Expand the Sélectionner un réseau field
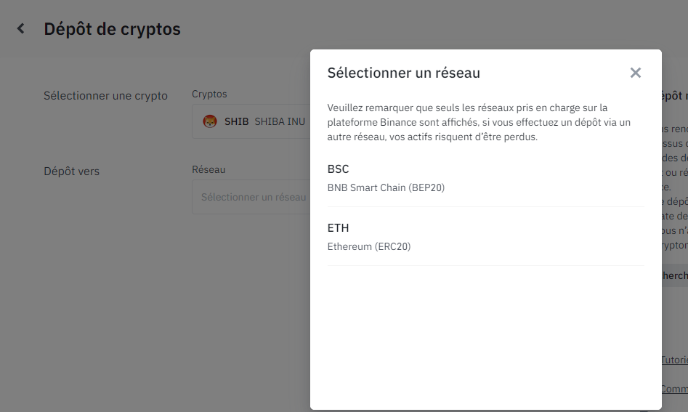Viewport: 688px width, 412px height. click(251, 197)
